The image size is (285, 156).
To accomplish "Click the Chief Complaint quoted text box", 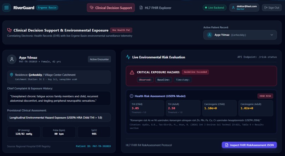I will tap(59, 98).
